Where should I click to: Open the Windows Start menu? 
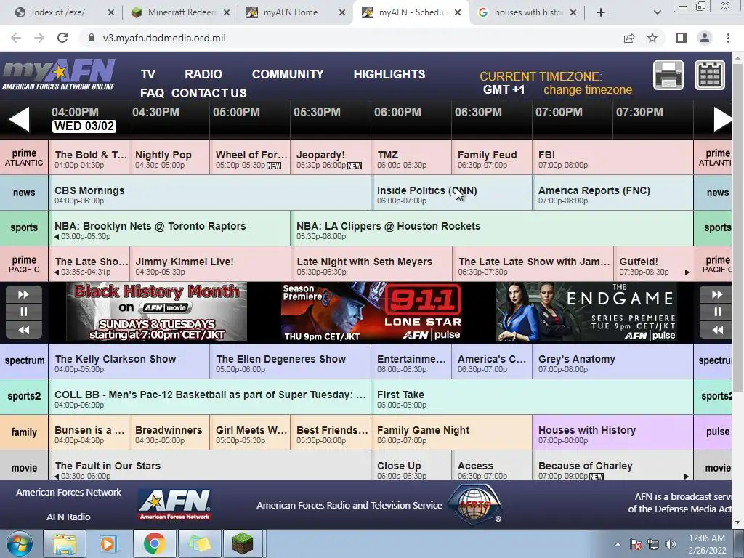(20, 543)
